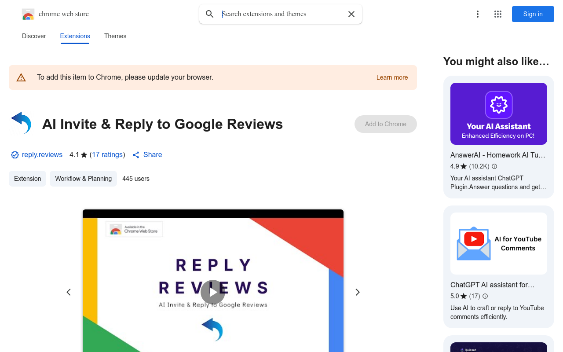Click the '445 users' text
The height and width of the screenshot is (352, 563).
pos(136,179)
